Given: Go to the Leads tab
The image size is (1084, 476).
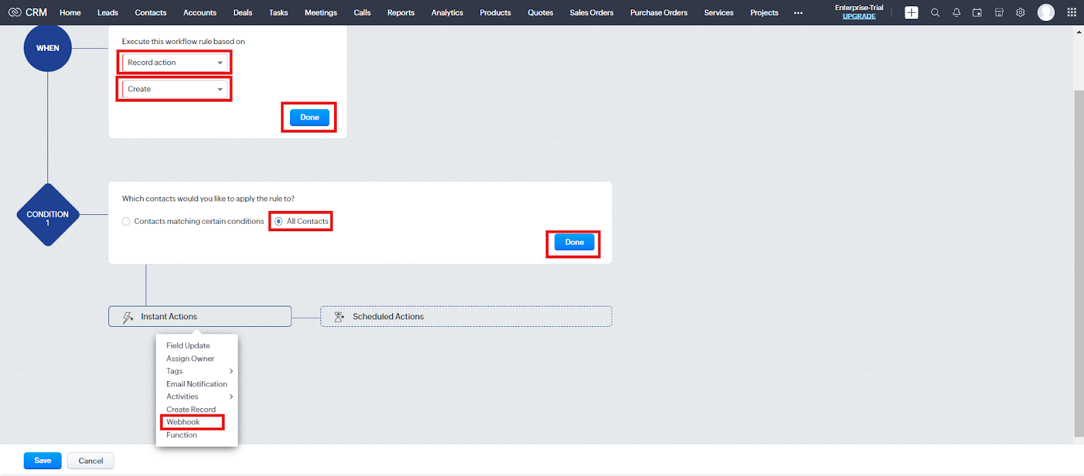Looking at the screenshot, I should tap(108, 13).
